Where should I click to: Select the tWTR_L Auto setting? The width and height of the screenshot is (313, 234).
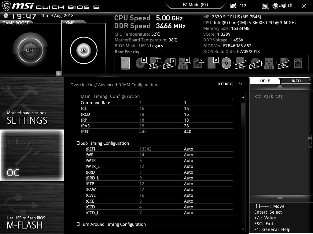(188, 166)
